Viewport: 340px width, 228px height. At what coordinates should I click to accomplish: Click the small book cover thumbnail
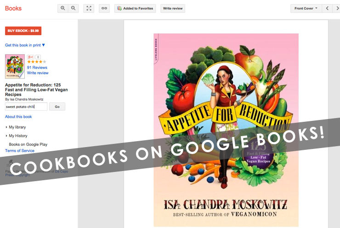(15, 66)
